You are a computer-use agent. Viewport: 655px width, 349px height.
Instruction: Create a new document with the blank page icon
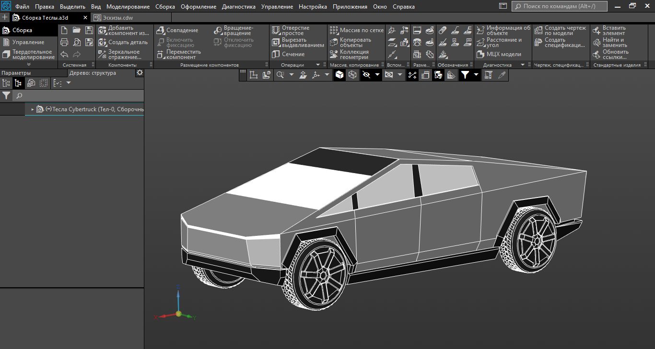[x=64, y=30]
